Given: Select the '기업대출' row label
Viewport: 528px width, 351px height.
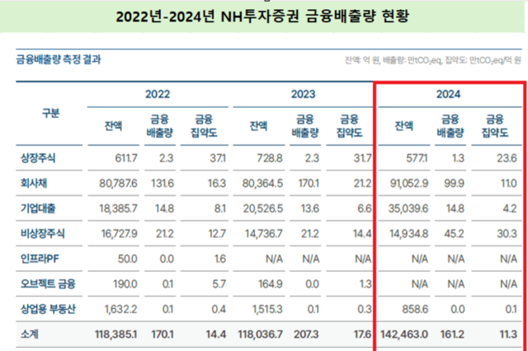Looking at the screenshot, I should 38,208.
